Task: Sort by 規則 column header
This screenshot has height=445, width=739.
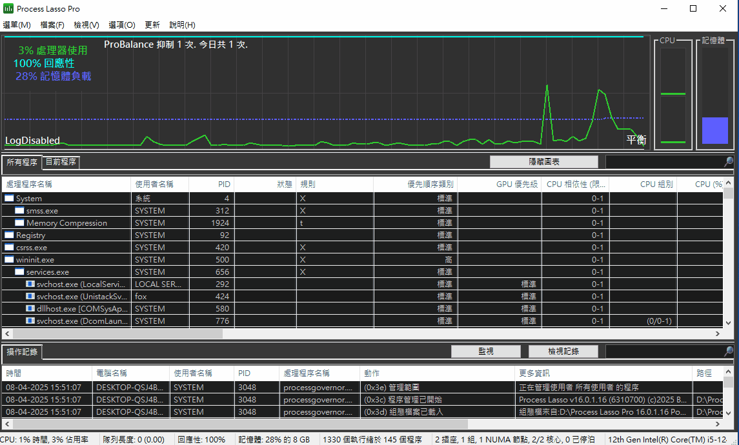Action: click(x=335, y=184)
